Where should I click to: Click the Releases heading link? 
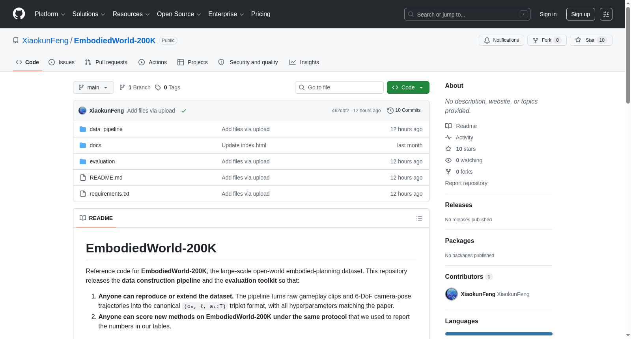coord(459,205)
